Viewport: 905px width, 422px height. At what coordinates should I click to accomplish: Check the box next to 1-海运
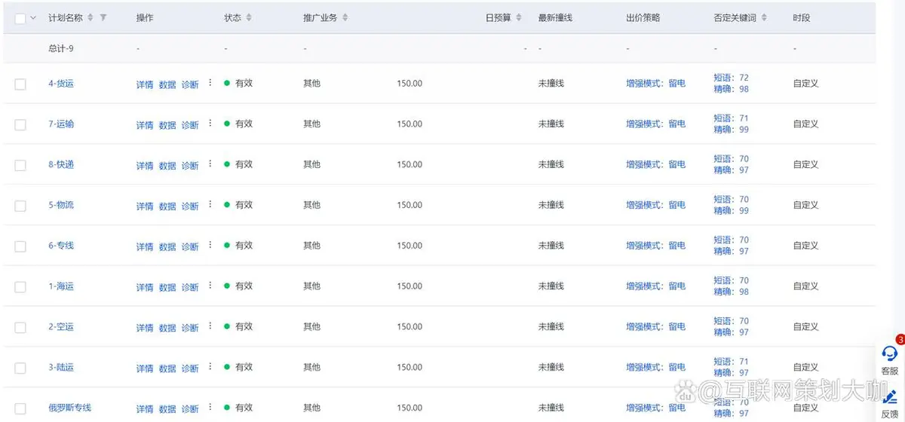(x=20, y=287)
